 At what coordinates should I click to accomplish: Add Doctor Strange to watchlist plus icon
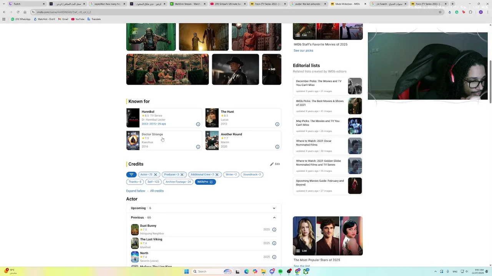click(x=129, y=134)
